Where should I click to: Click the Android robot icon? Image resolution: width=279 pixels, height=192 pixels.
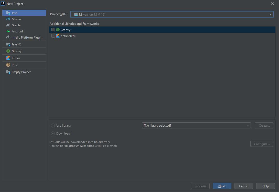coord(8,31)
